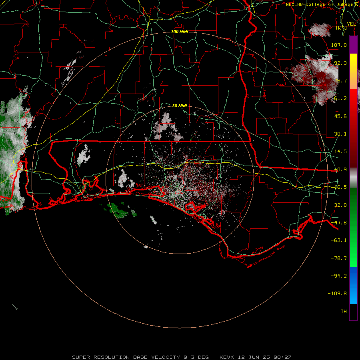Click the VEL legend title
Image resolution: width=360 pixels, height=360 pixels.
(x=351, y=24)
